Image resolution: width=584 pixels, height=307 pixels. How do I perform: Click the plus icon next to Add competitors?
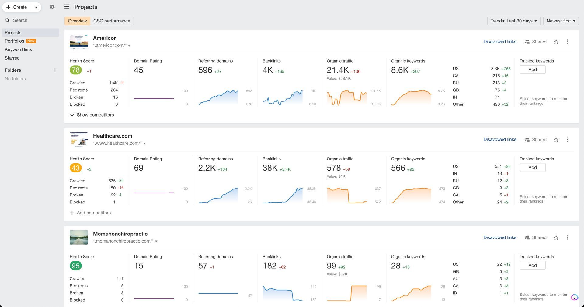pos(72,213)
